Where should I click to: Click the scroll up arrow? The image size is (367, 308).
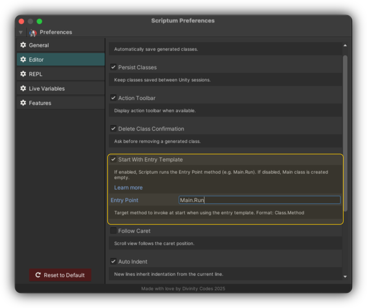click(x=345, y=46)
